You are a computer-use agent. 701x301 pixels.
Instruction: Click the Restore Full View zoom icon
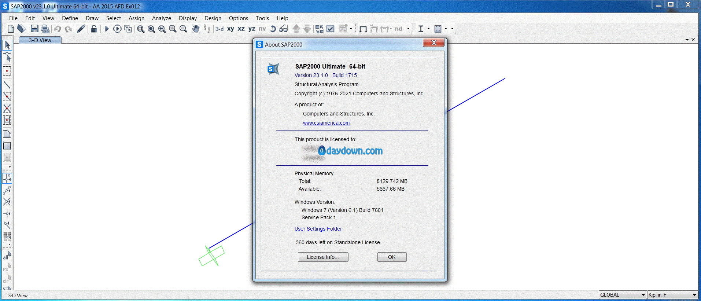coord(151,29)
